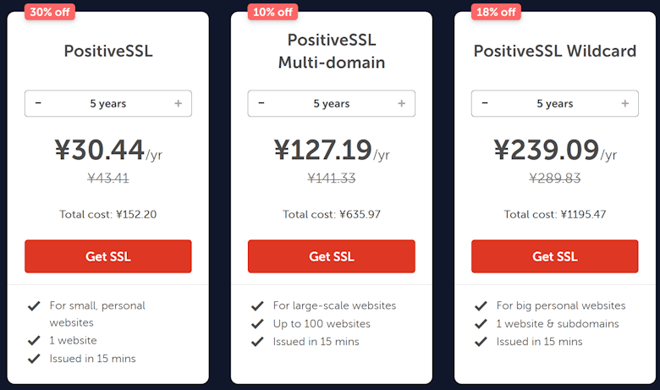Viewport: 660px width, 390px height.
Task: Get SSL for the PositiveSSL plan
Action: point(108,256)
